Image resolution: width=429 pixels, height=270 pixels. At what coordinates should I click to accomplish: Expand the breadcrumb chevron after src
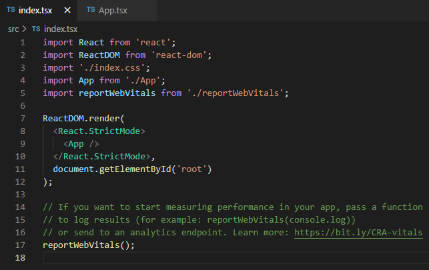pyautogui.click(x=24, y=29)
